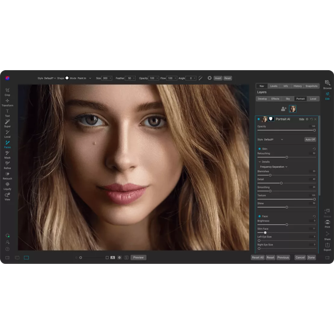Viewport: 334px width, 334px height.
Task: Switch to the Effects tab
Action: click(275, 99)
